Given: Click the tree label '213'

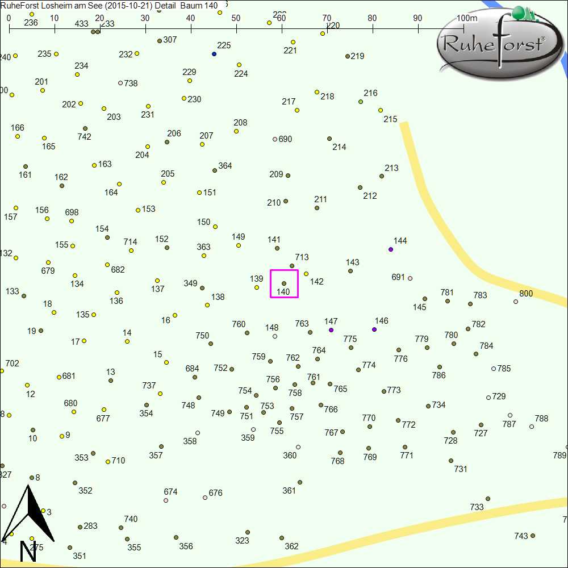Looking at the screenshot, I should tap(391, 168).
